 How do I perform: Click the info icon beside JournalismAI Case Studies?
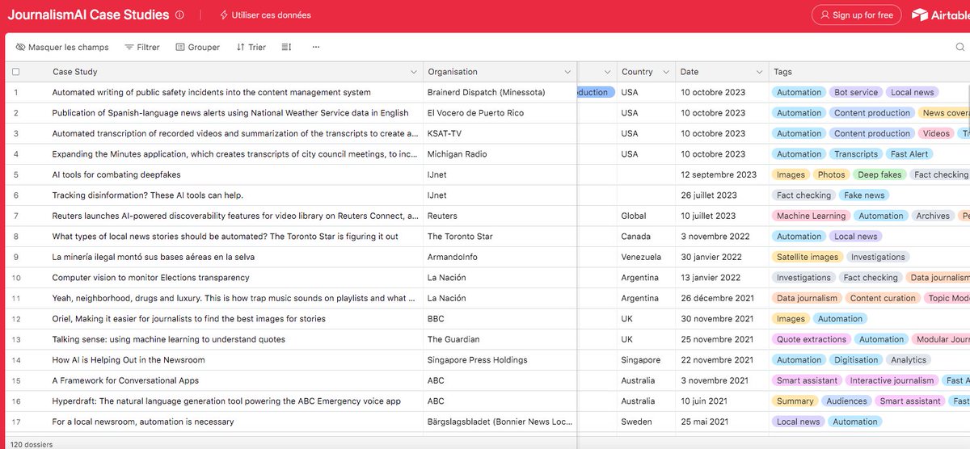coord(179,15)
